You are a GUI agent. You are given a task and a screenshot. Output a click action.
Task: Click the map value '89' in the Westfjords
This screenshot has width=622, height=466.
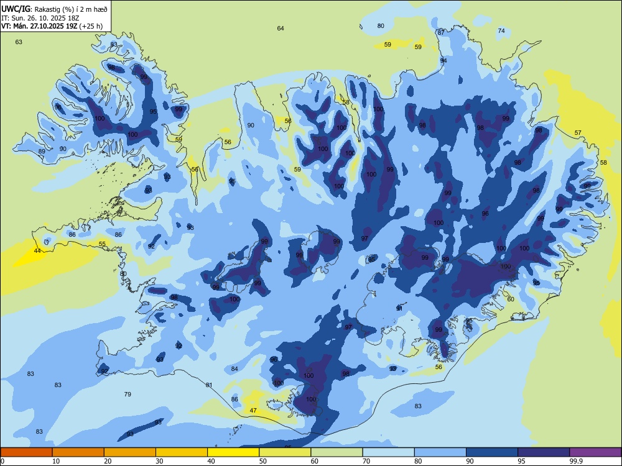click(42, 152)
